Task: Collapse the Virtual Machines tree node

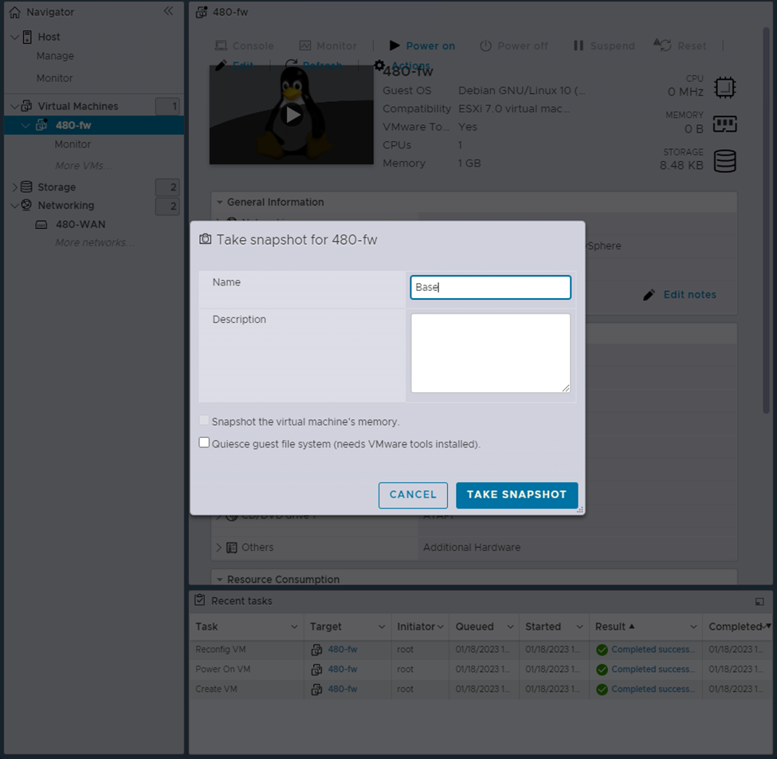Action: tap(15, 106)
